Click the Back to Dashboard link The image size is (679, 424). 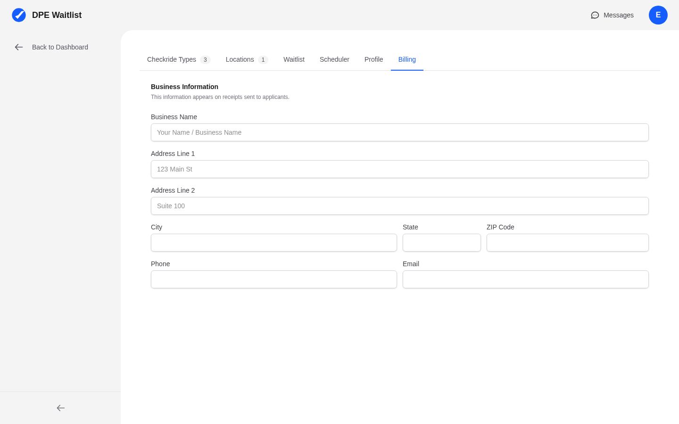(x=60, y=47)
